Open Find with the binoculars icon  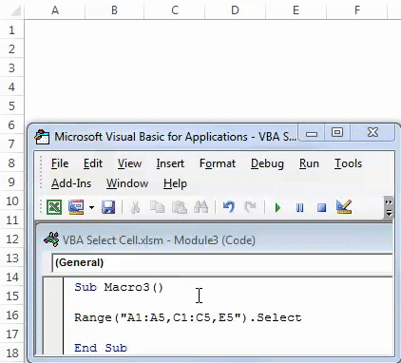click(x=201, y=207)
